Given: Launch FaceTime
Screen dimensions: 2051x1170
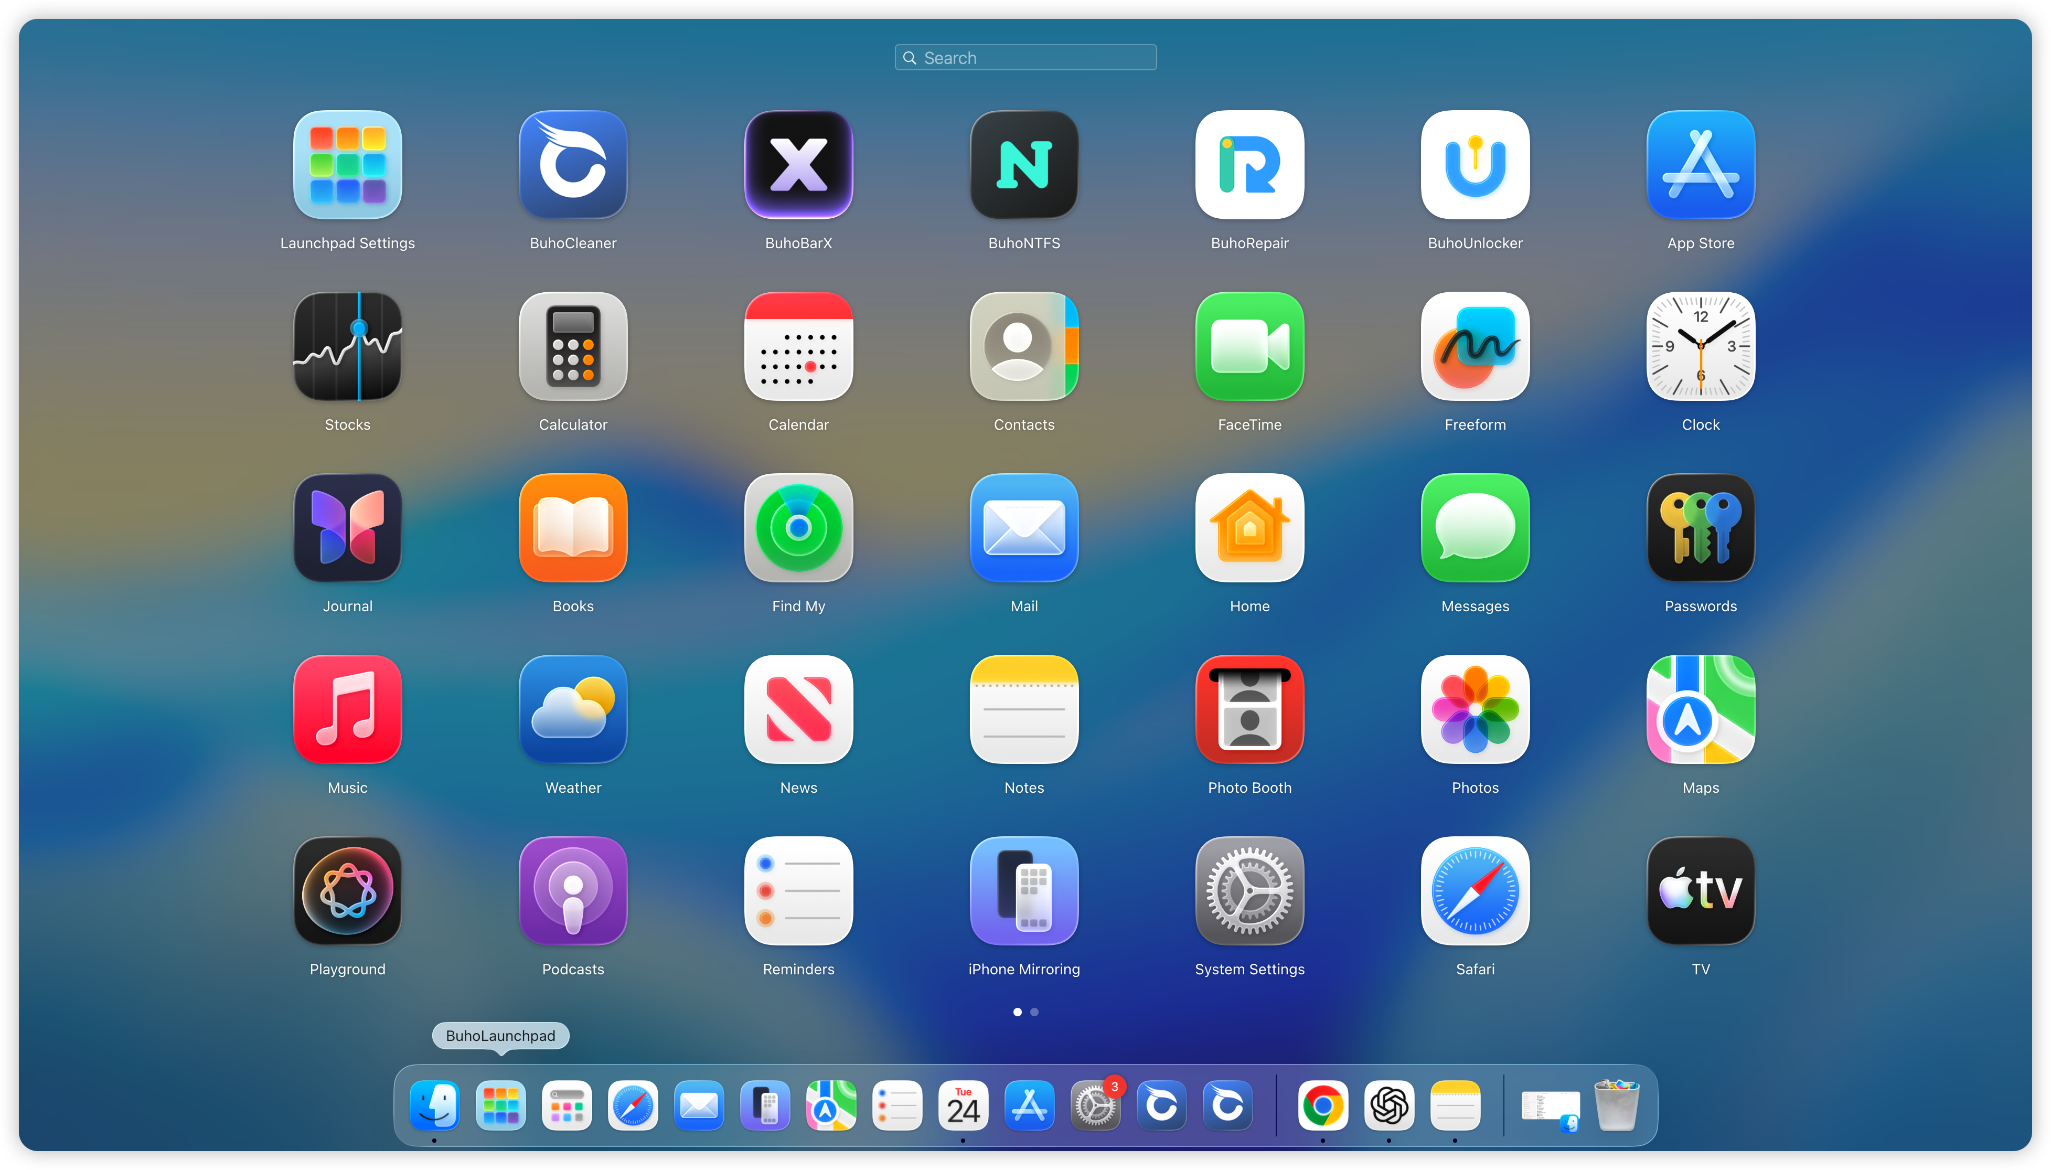Looking at the screenshot, I should coord(1250,346).
